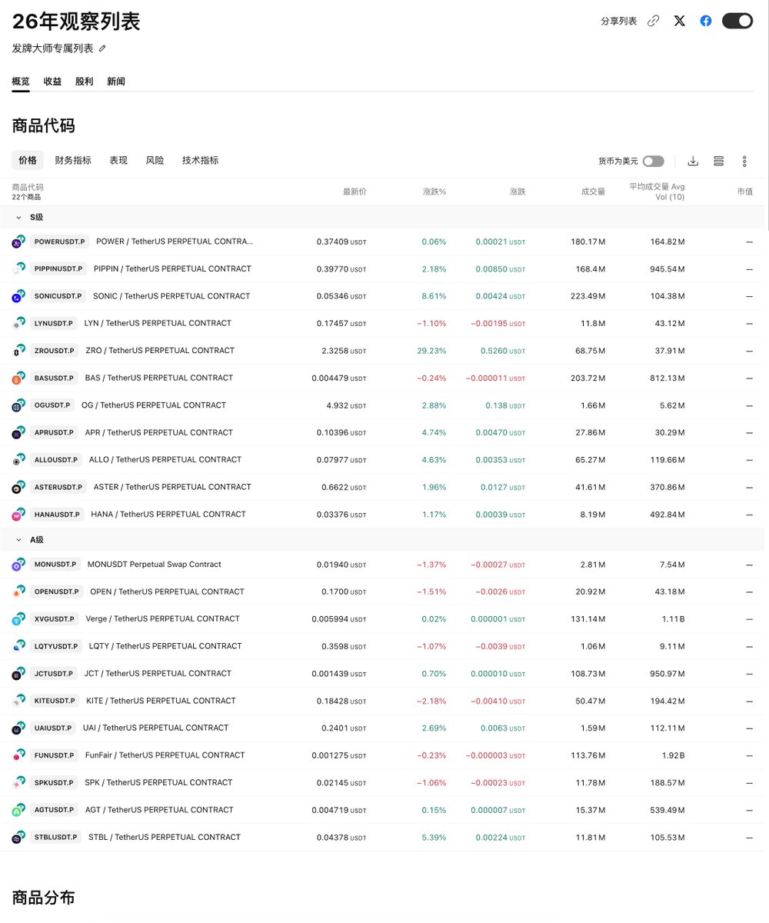Share the watchlist to Facebook

pyautogui.click(x=705, y=21)
